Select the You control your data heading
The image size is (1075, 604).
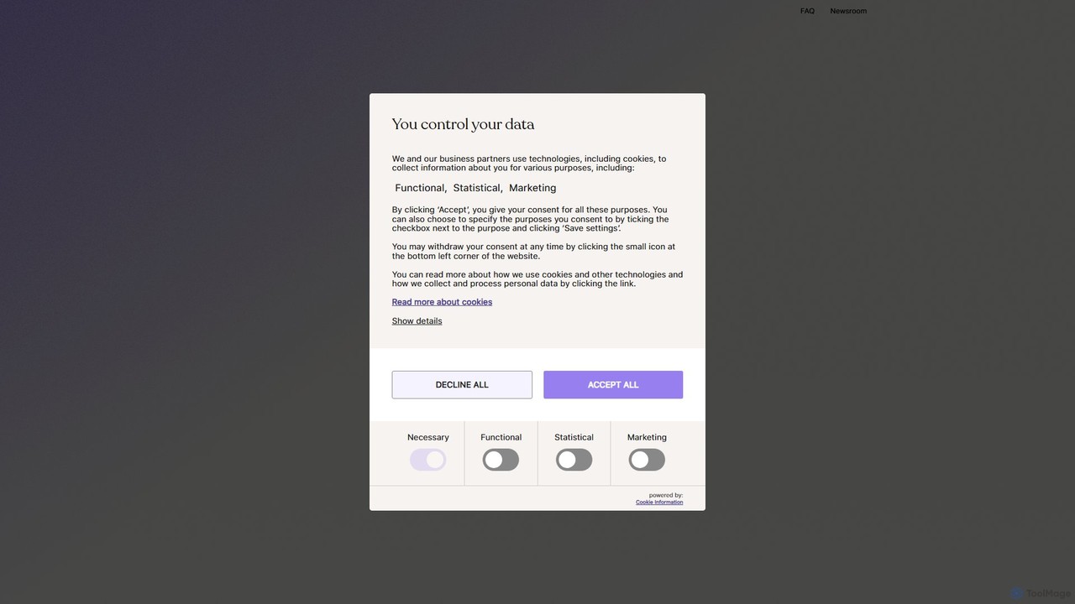[463, 124]
